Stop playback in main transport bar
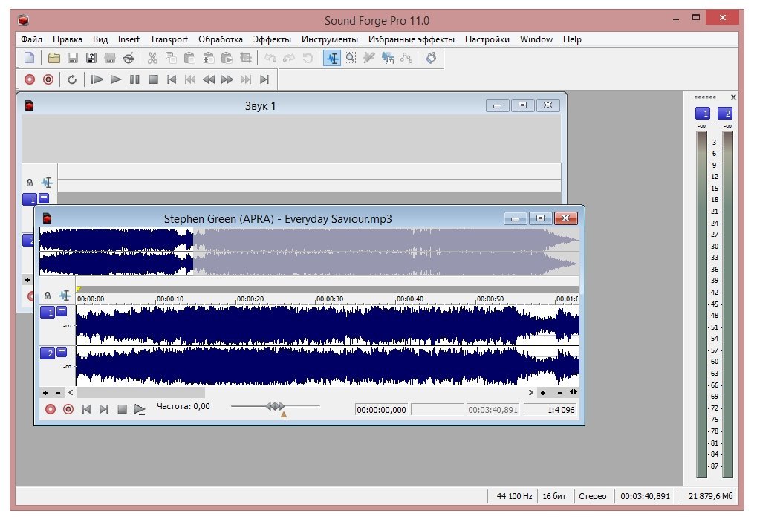Screen dimensions: 757x525 [154, 79]
